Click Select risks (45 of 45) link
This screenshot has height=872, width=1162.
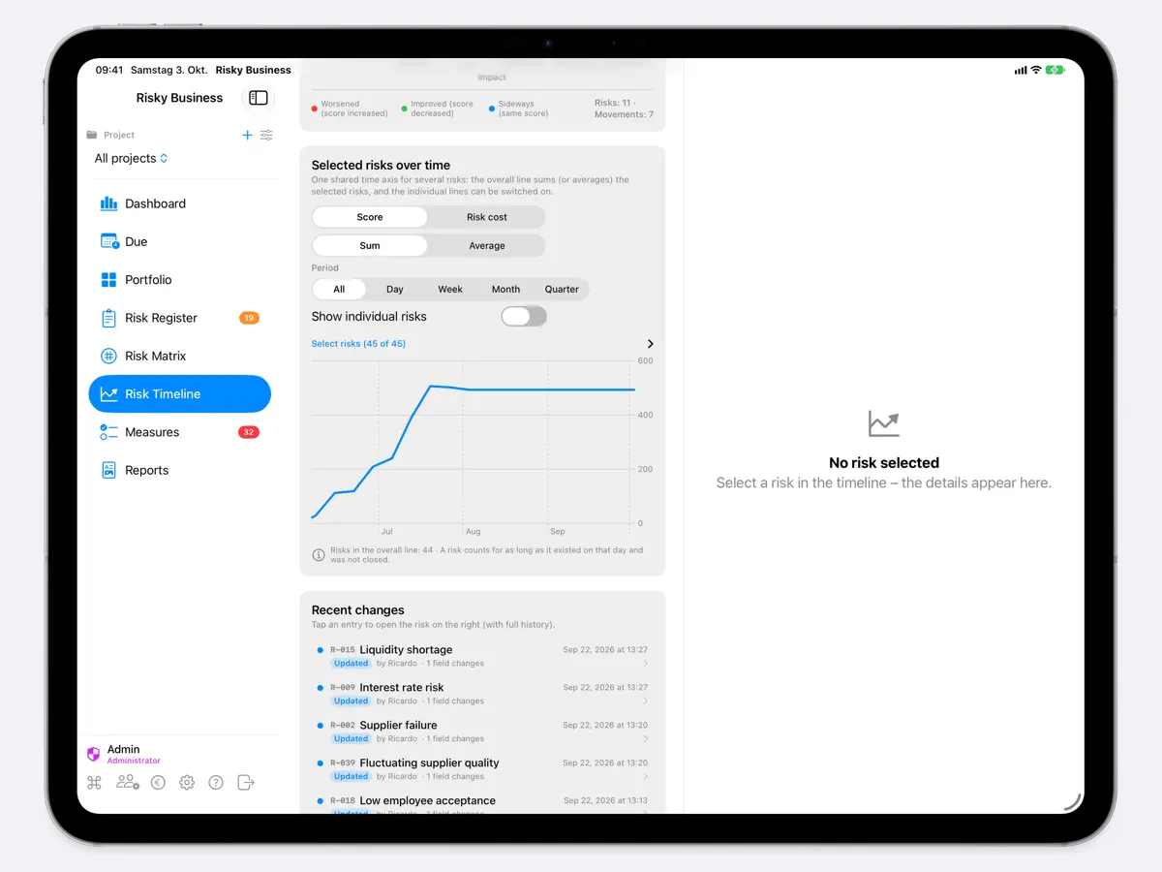(358, 344)
